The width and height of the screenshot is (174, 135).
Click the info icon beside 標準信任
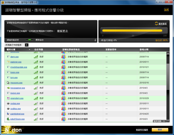(95, 40)
